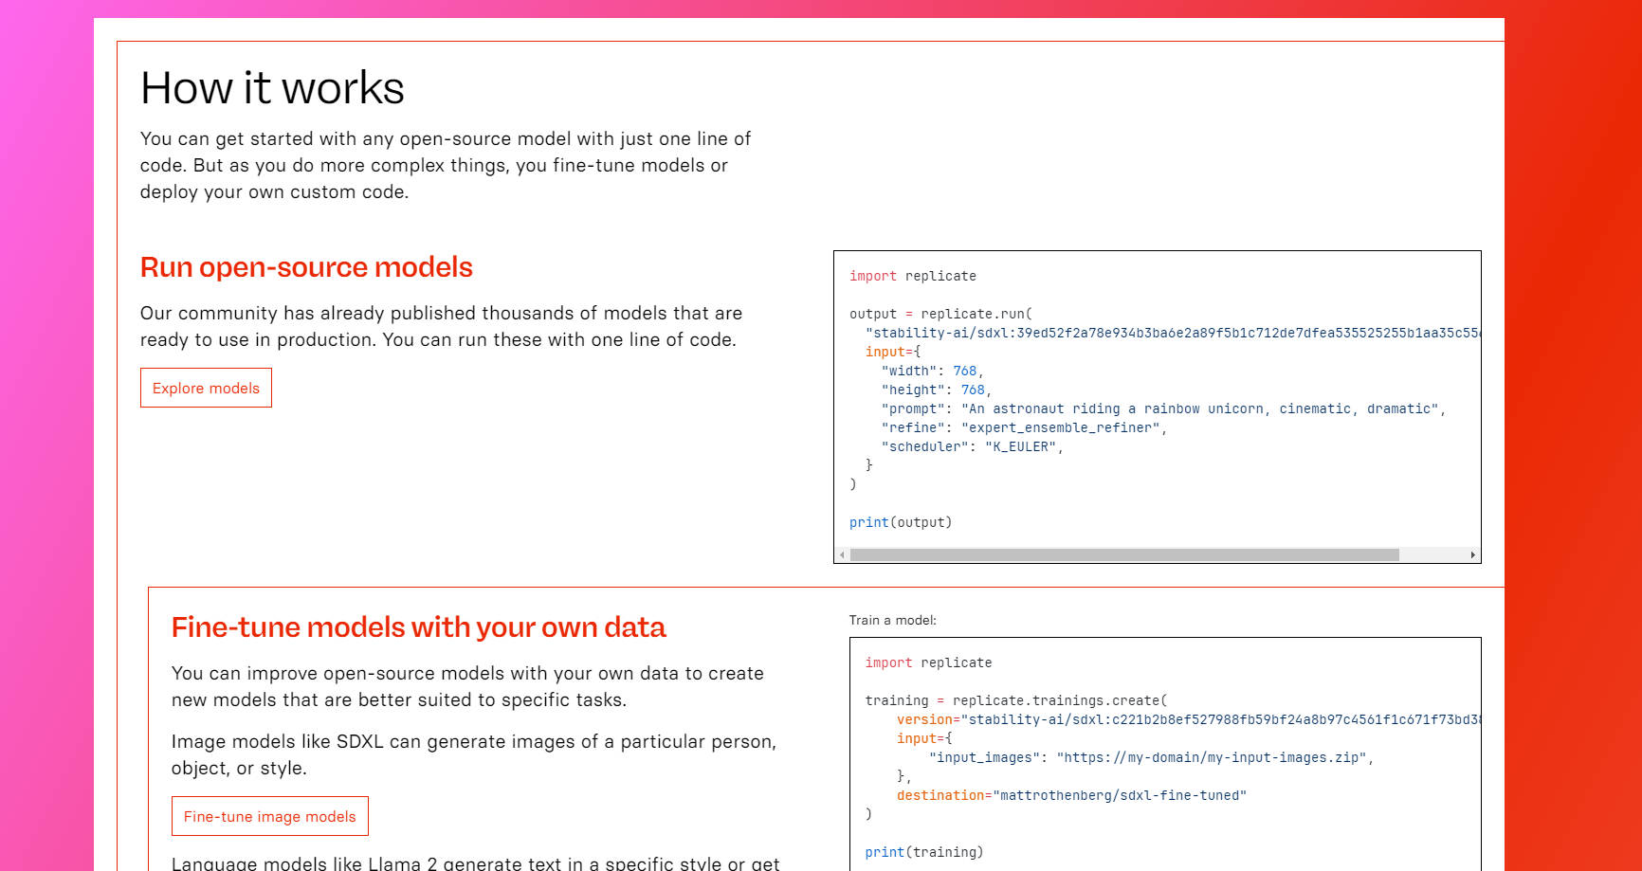
Task: Open the Fine-tune image models link
Action: [269, 816]
